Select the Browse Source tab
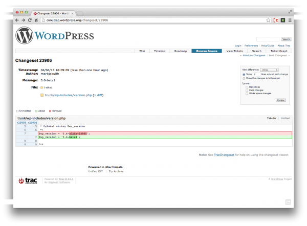Screen dimensions: 307x226 coord(207,51)
